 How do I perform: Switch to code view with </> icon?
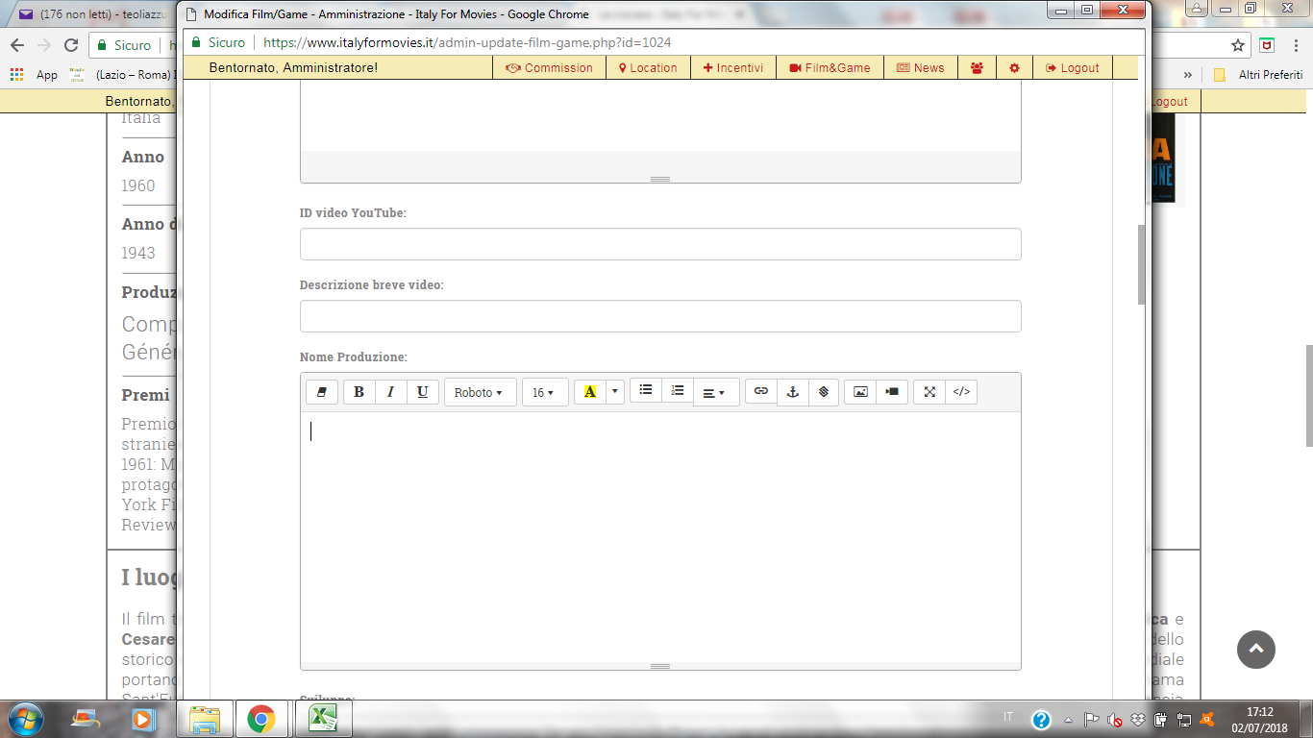[961, 392]
